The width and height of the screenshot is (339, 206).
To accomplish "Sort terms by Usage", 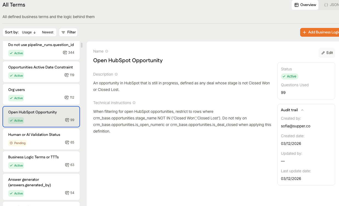I will coord(29,32).
